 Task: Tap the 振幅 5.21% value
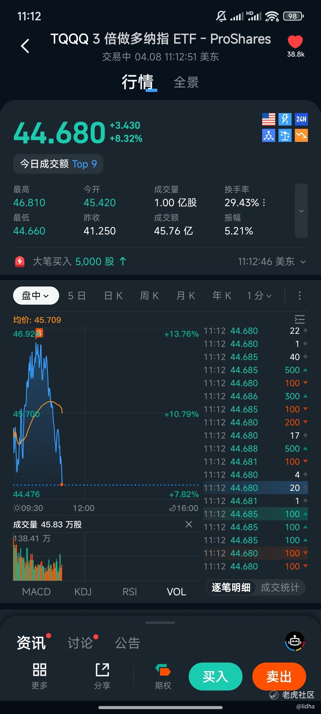coord(239,231)
